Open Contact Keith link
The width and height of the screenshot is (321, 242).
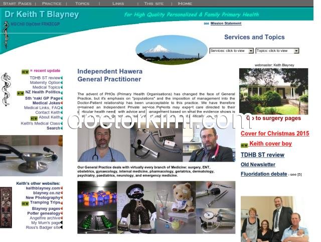48,112
